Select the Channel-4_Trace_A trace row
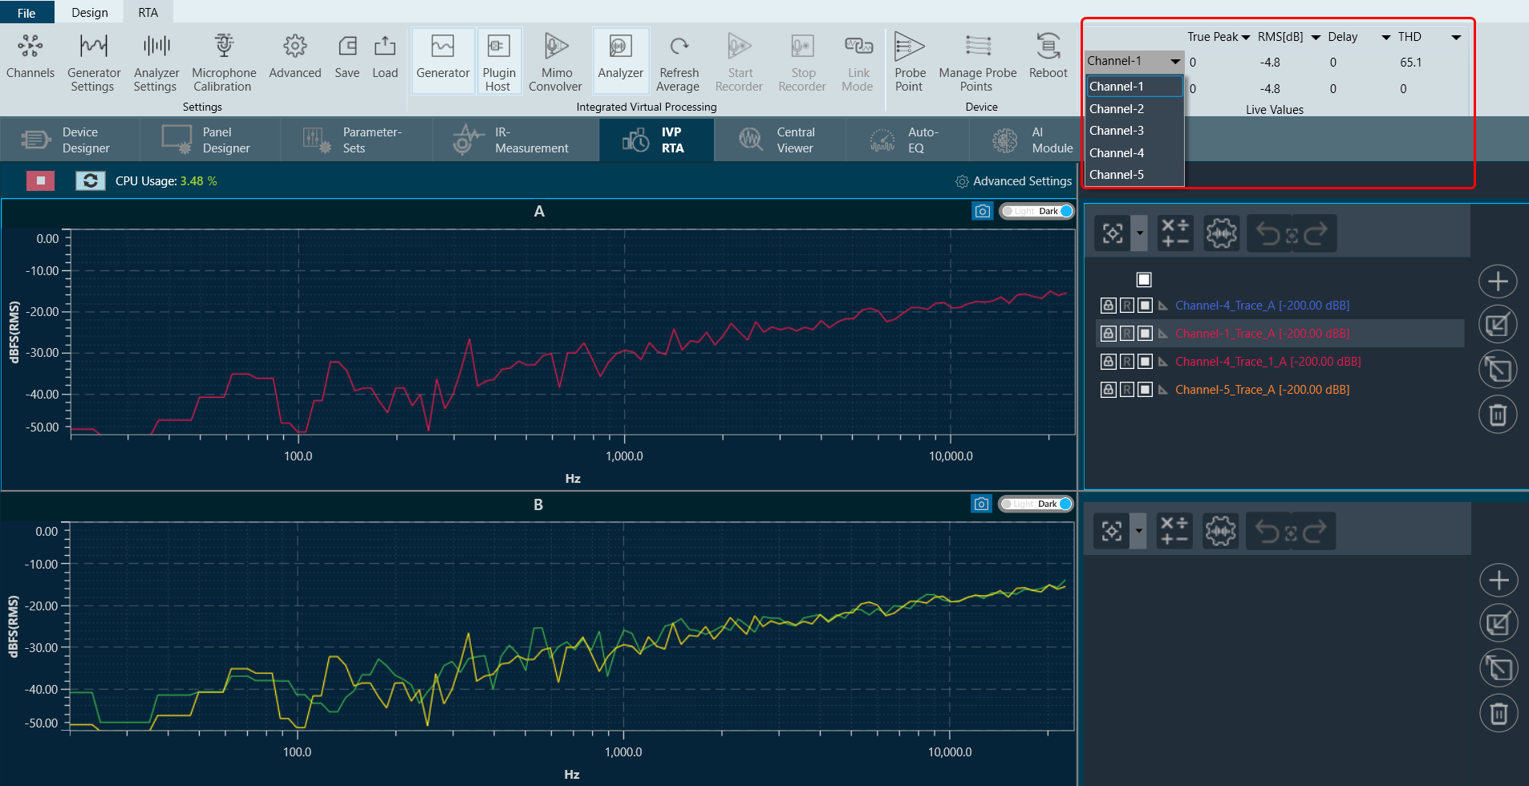 click(1280, 306)
